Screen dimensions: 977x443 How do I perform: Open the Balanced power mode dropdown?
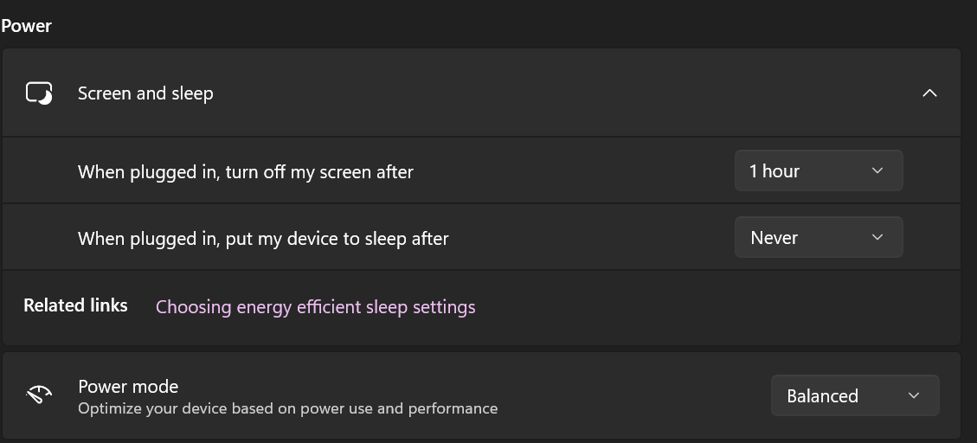click(854, 396)
